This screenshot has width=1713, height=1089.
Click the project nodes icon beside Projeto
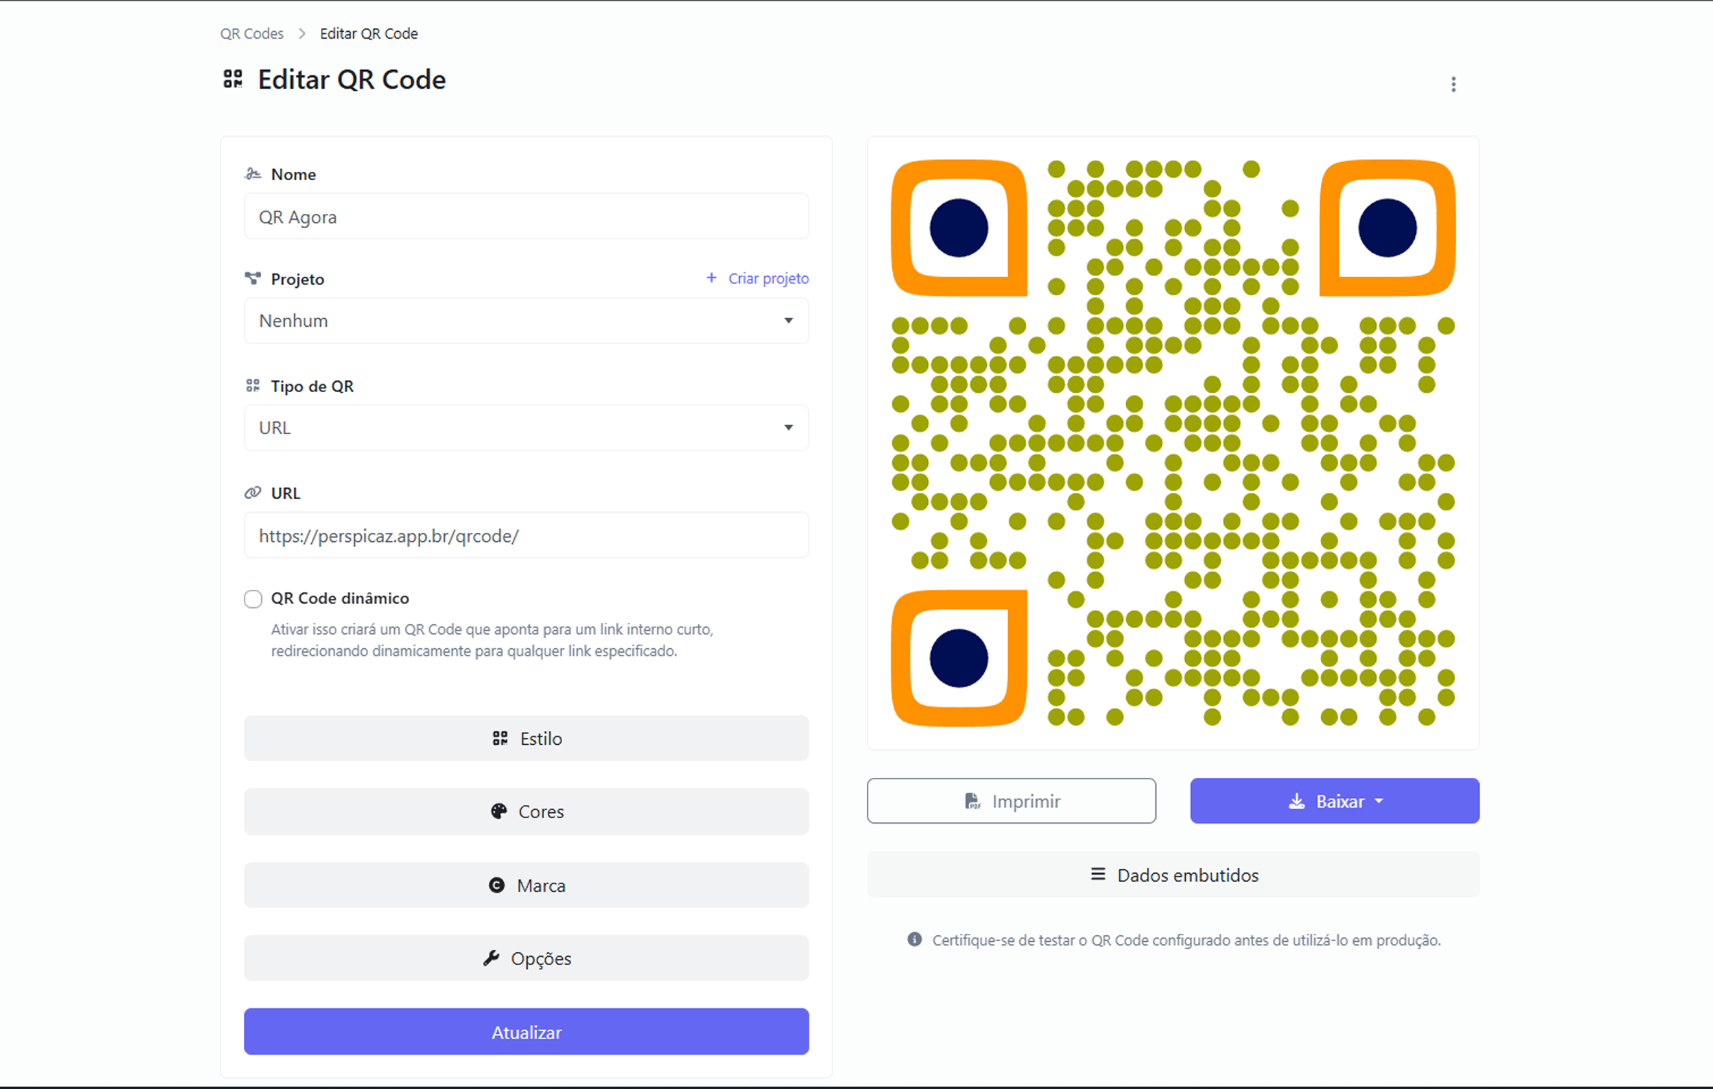[252, 278]
